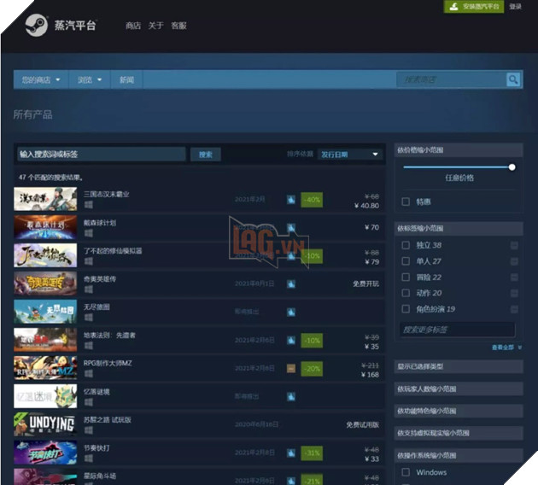Open the 戴森球计划 game title

(100, 223)
